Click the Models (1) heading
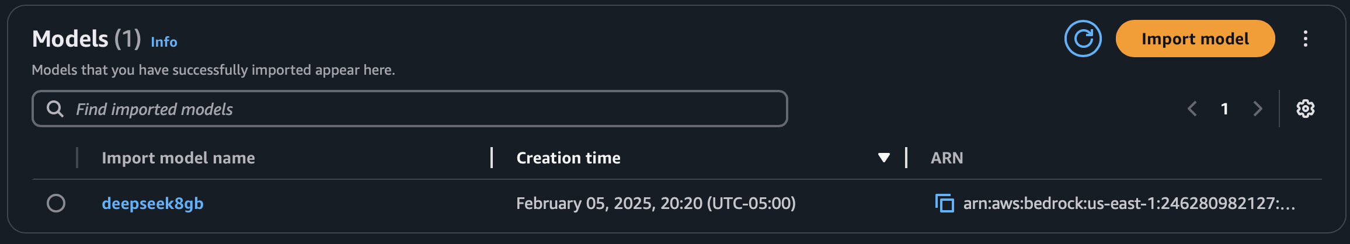The height and width of the screenshot is (244, 1350). 86,39
